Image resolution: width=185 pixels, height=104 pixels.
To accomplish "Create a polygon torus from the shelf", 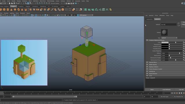I will (18, 10).
